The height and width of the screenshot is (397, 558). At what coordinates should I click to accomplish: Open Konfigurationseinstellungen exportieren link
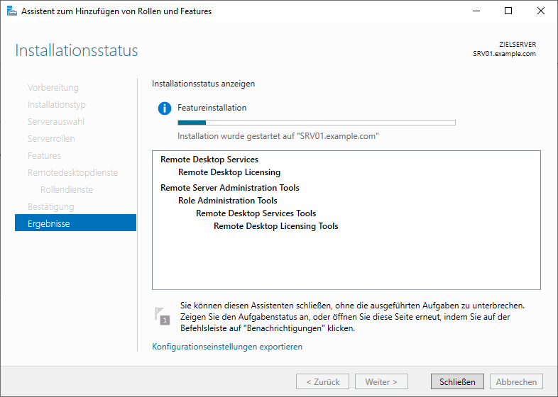coord(227,347)
